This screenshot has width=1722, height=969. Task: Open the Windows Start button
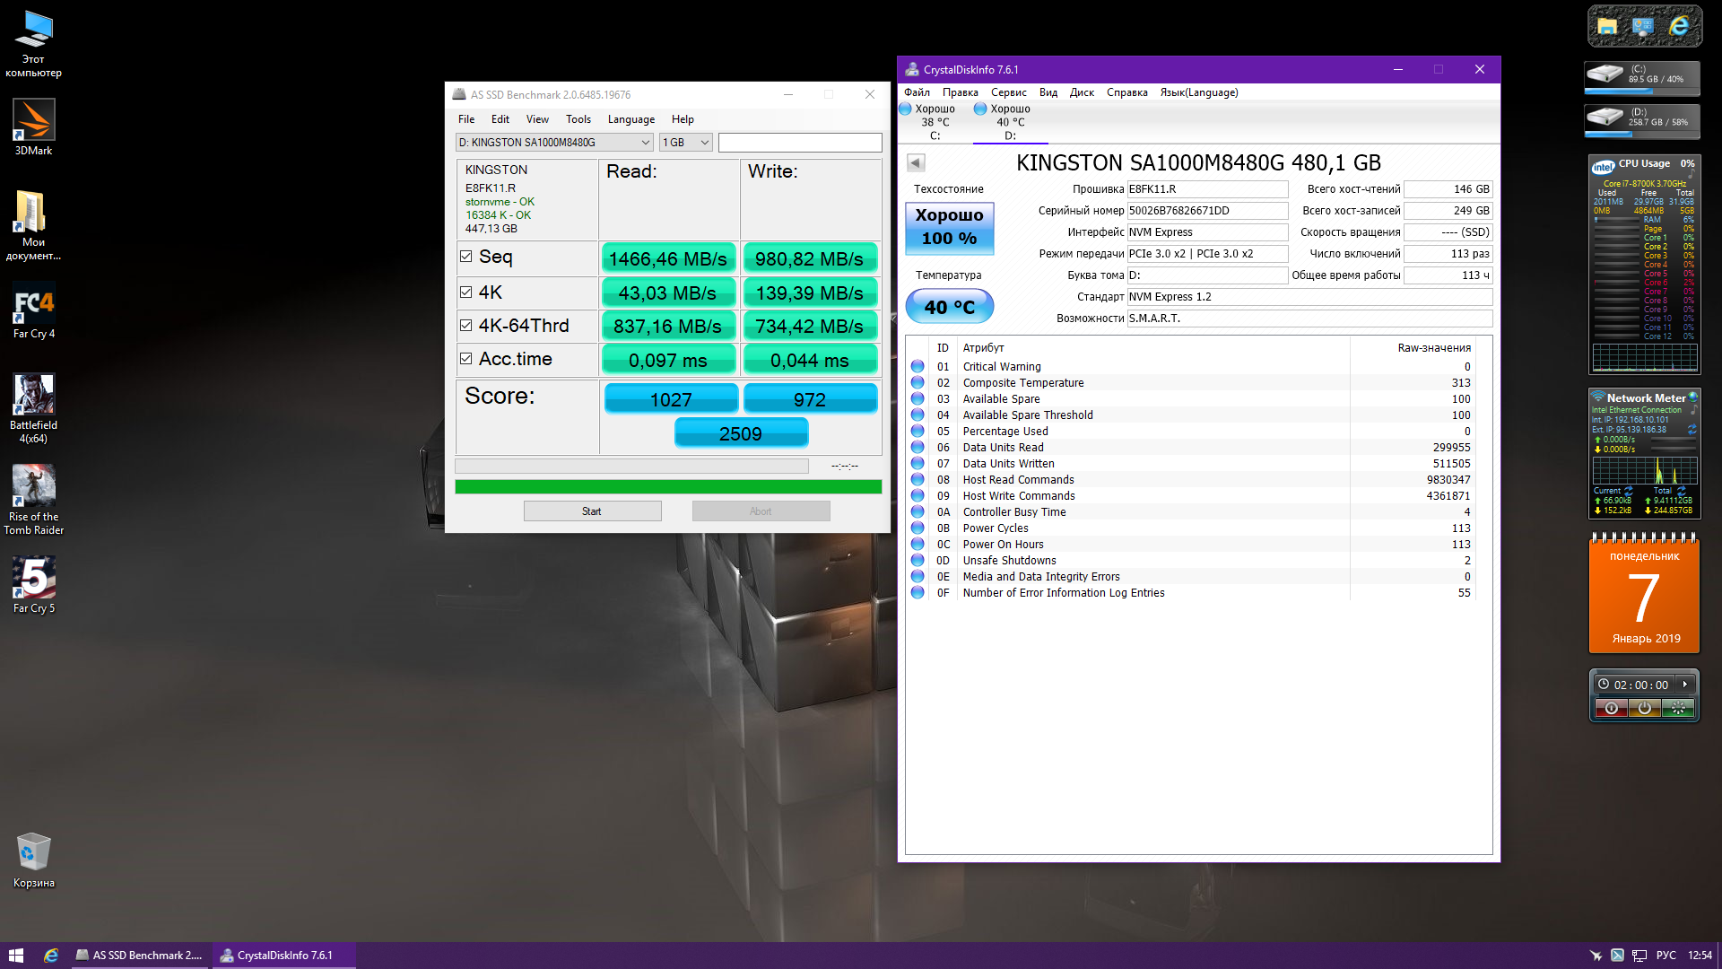(x=16, y=956)
